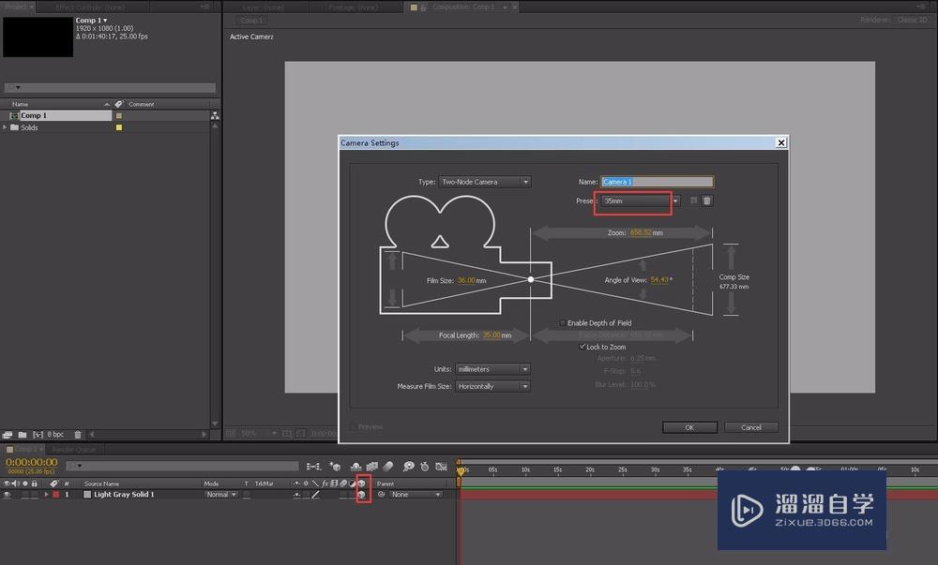Click parent pick whip for Light Gray Solid 1
This screenshot has height=565, width=938.
click(381, 495)
